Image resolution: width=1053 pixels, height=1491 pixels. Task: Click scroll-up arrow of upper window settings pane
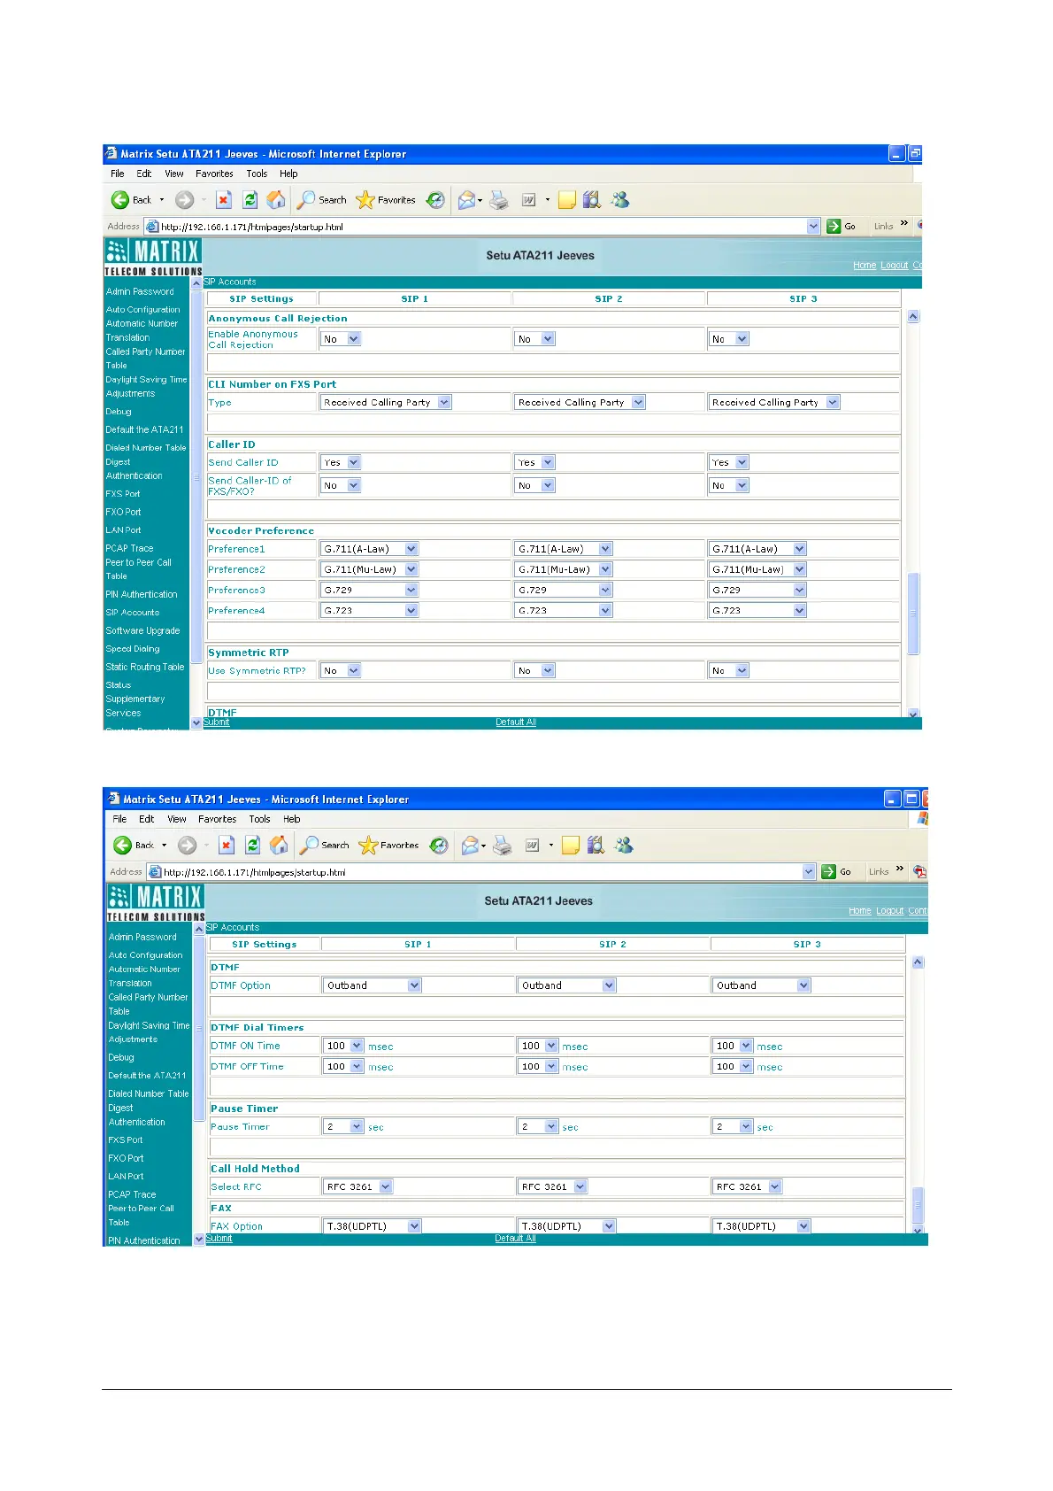coord(913,317)
